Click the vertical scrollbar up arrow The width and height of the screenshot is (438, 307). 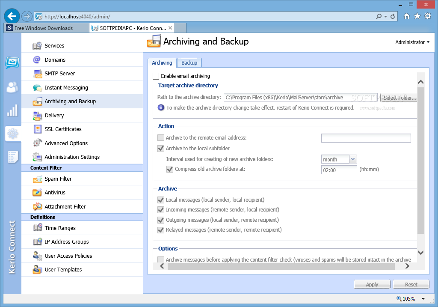point(421,82)
